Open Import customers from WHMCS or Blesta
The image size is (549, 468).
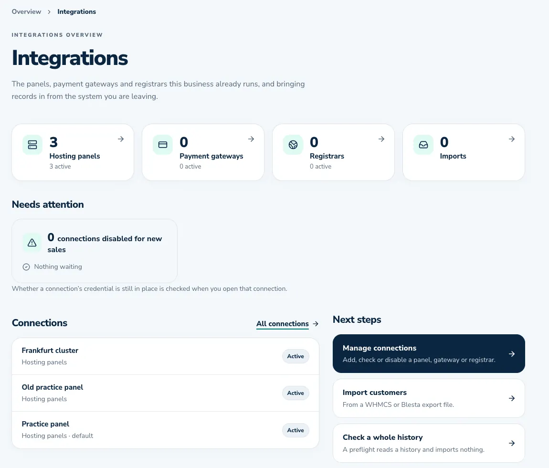pos(429,398)
